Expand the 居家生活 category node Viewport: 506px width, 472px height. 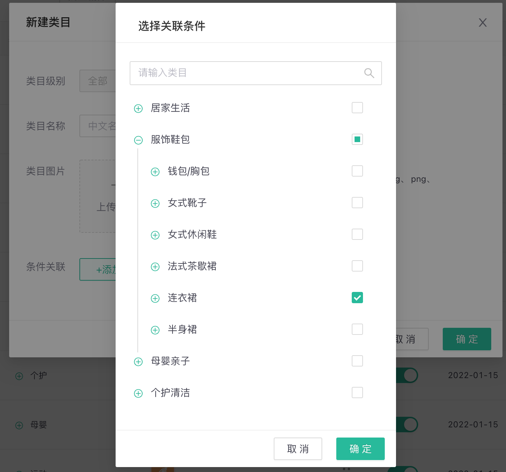pyautogui.click(x=138, y=108)
